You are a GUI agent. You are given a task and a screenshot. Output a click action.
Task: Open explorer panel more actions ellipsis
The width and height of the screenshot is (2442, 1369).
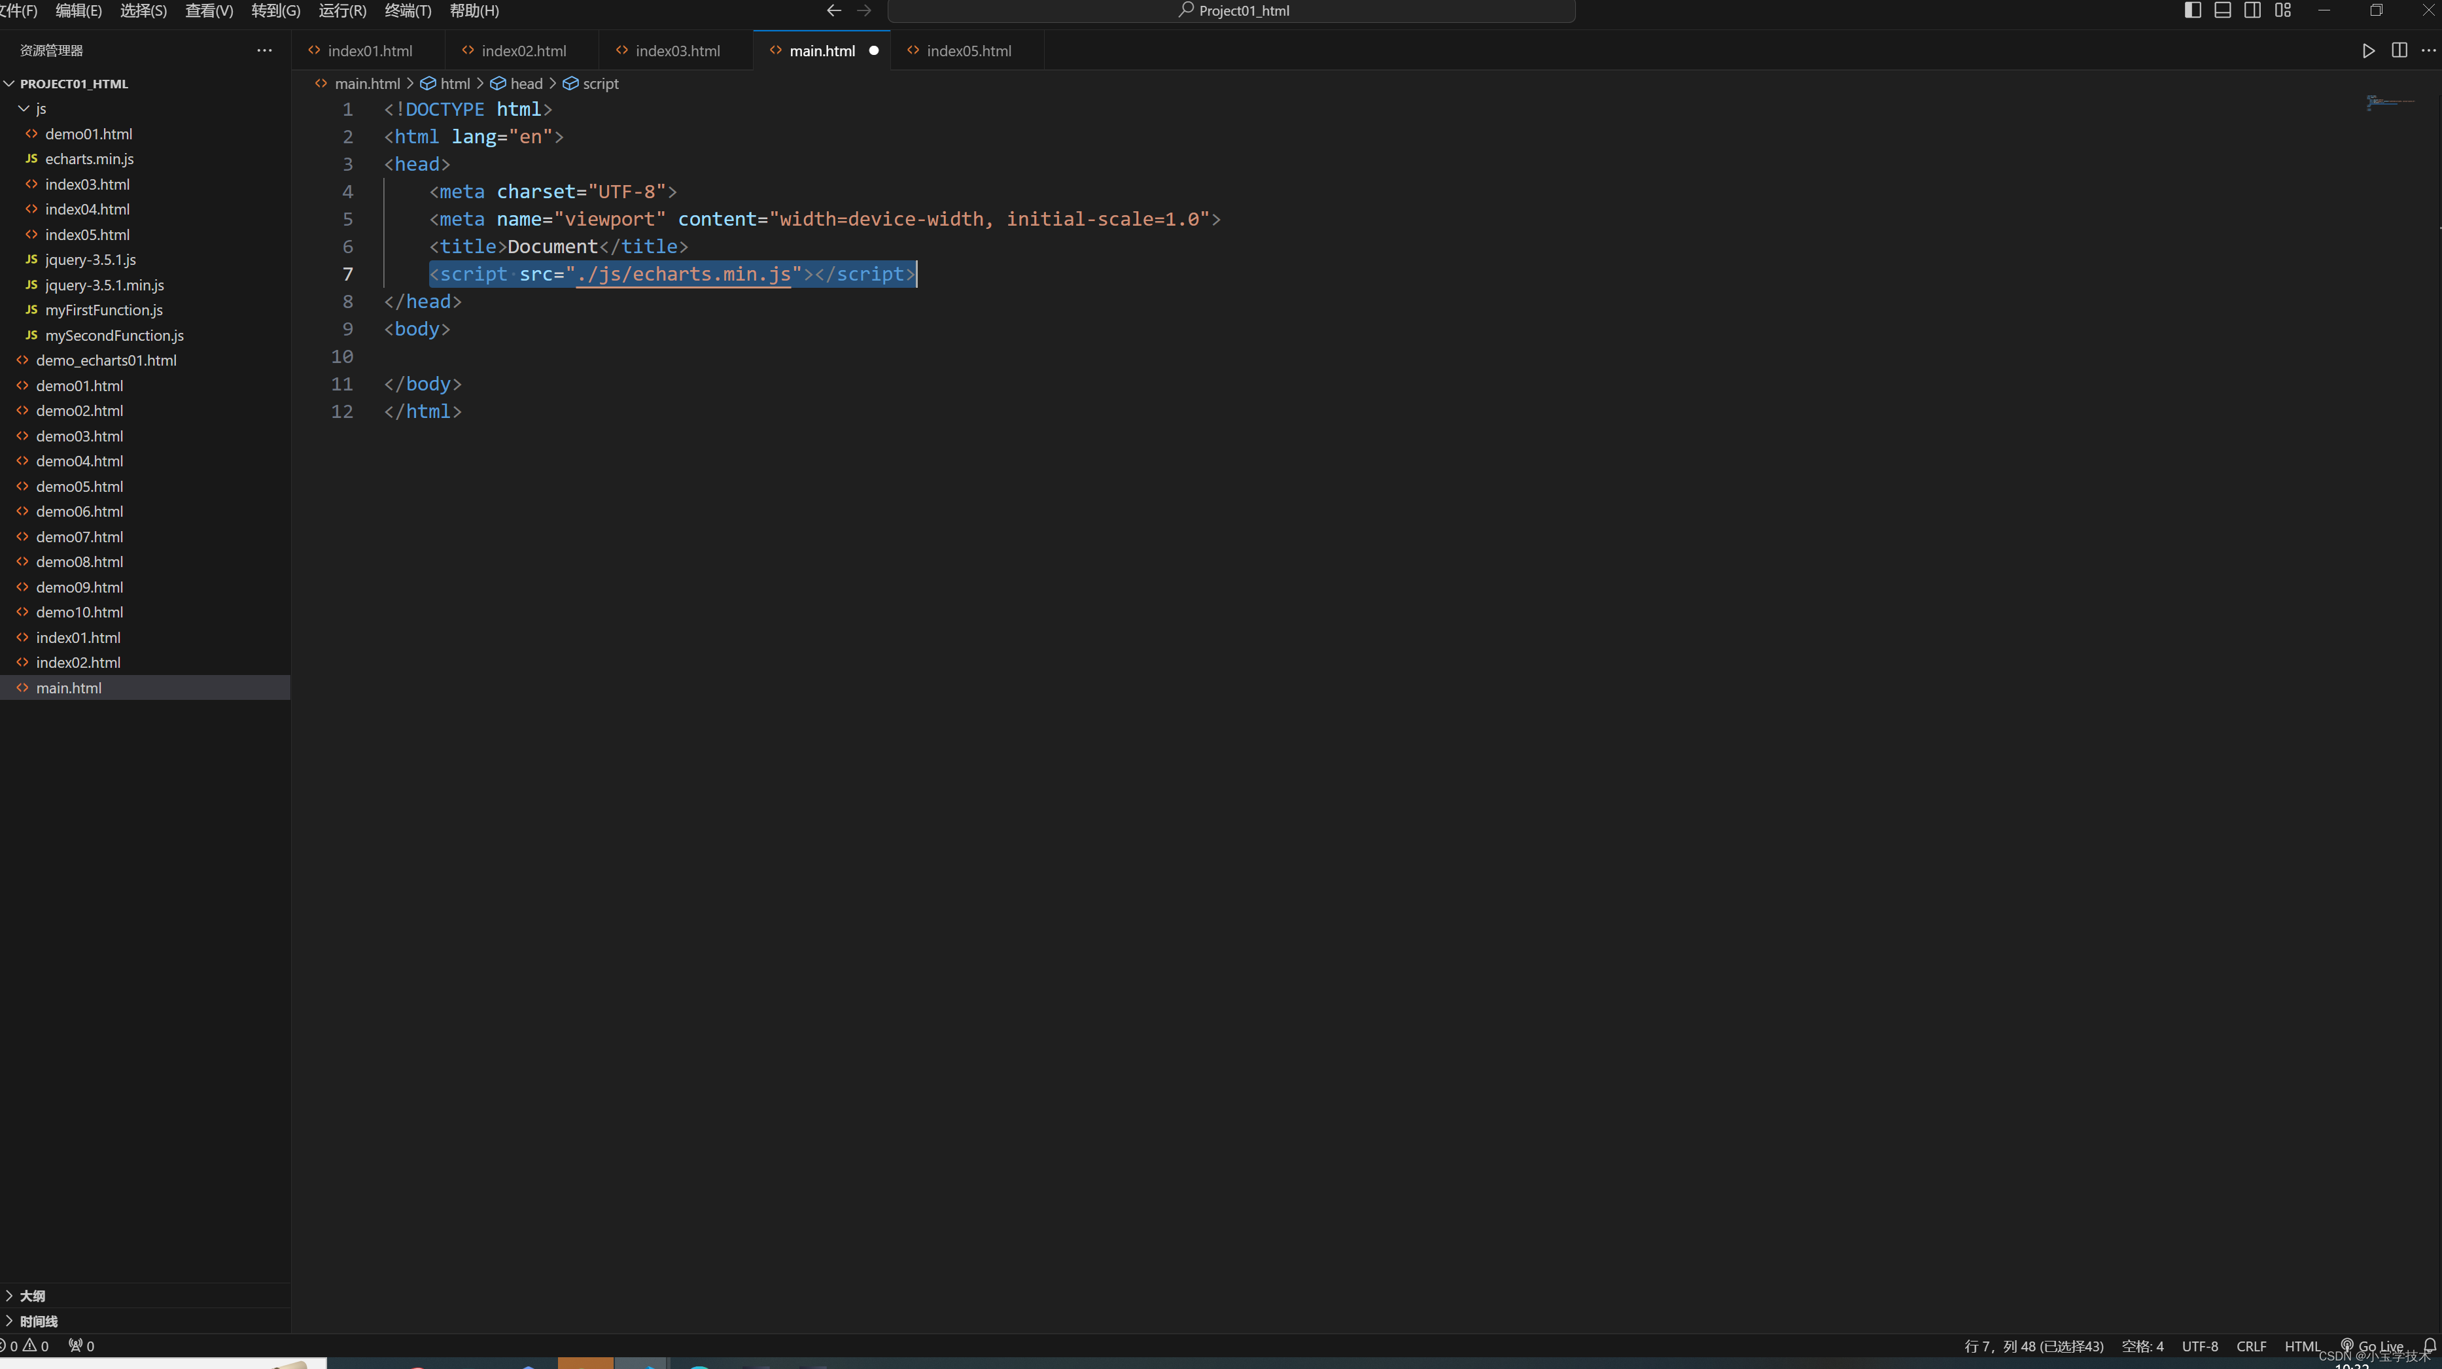tap(264, 50)
